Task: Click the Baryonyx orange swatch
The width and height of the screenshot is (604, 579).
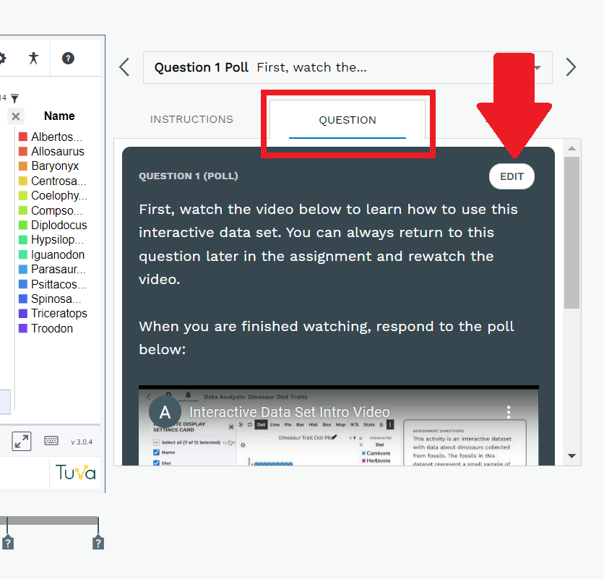Action: (x=23, y=166)
